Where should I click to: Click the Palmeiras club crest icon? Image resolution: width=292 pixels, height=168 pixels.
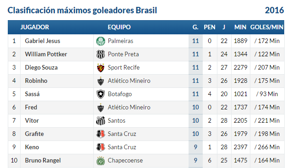101,41
